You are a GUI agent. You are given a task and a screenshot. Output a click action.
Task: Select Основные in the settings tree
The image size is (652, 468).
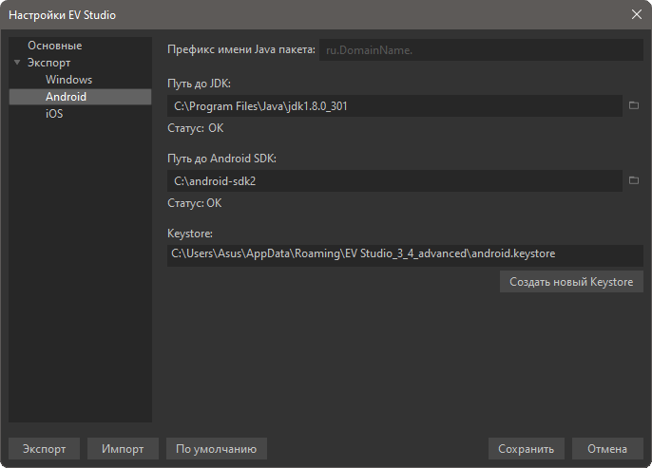(x=54, y=46)
